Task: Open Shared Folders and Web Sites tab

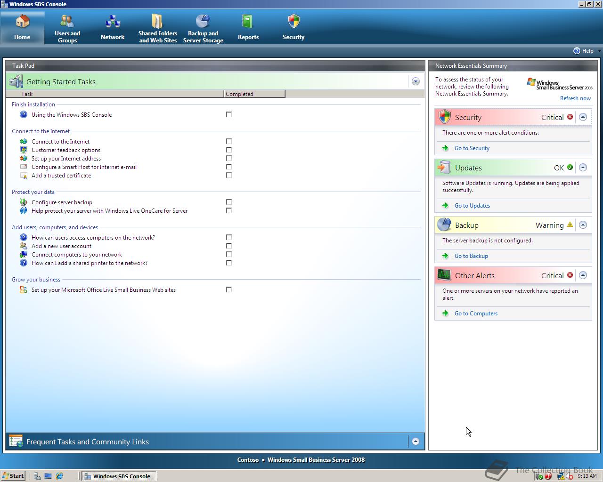Action: point(158,28)
